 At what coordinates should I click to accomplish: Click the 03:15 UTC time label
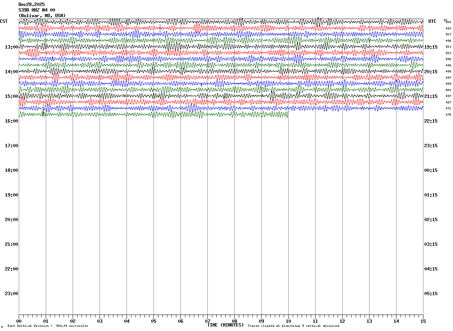431,244
